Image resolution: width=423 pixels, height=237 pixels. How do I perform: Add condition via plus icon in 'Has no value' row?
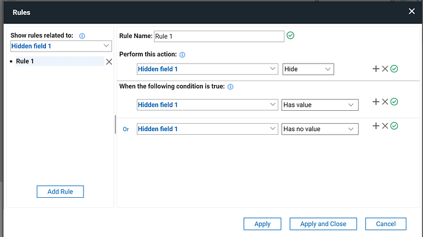[x=376, y=126]
